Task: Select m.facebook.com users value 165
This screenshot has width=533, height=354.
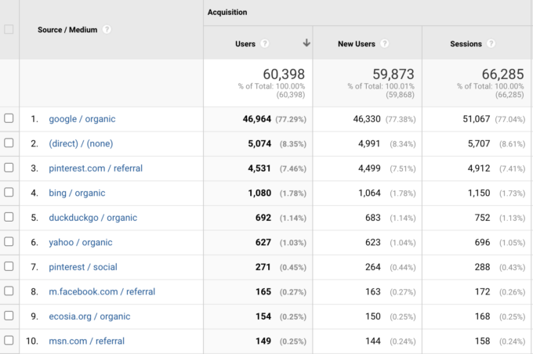Action: [263, 291]
